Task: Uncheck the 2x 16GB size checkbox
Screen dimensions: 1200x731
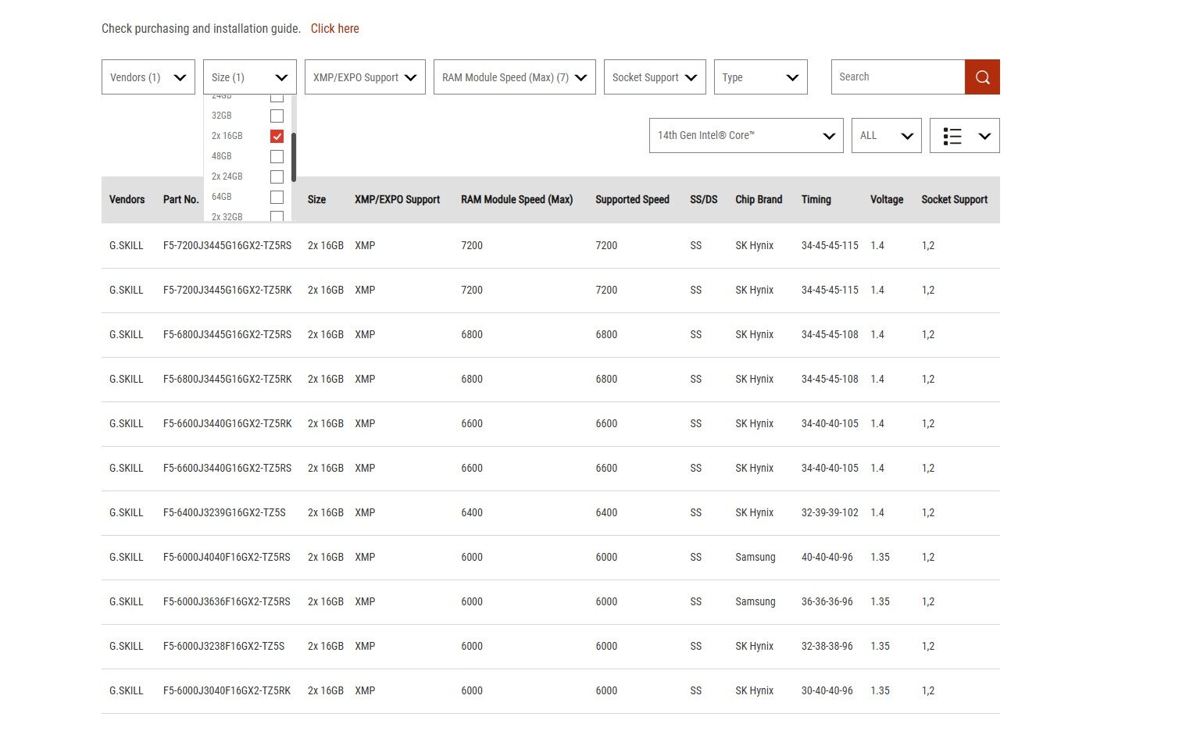Action: coord(277,136)
